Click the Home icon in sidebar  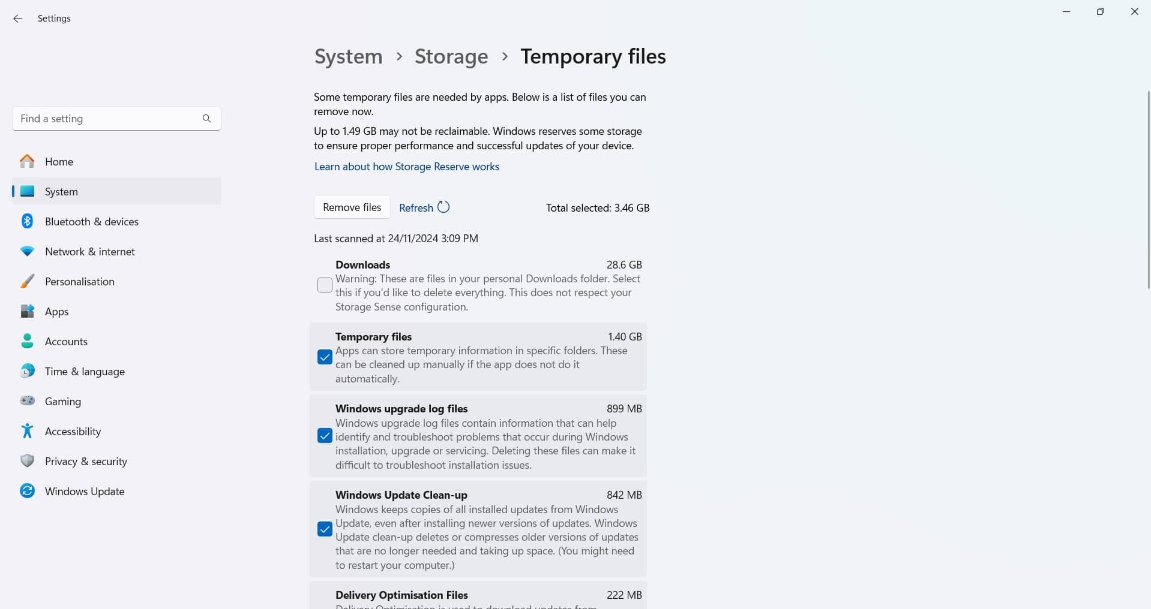(x=27, y=161)
